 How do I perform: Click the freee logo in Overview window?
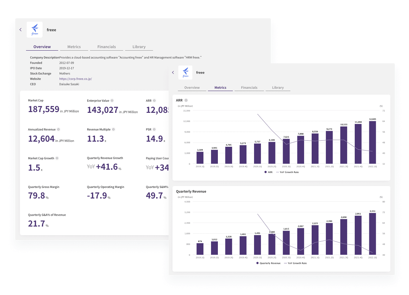click(35, 30)
